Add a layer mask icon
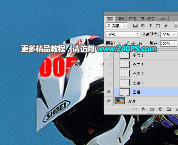The width and height of the screenshot is (178, 145). tap(152, 109)
